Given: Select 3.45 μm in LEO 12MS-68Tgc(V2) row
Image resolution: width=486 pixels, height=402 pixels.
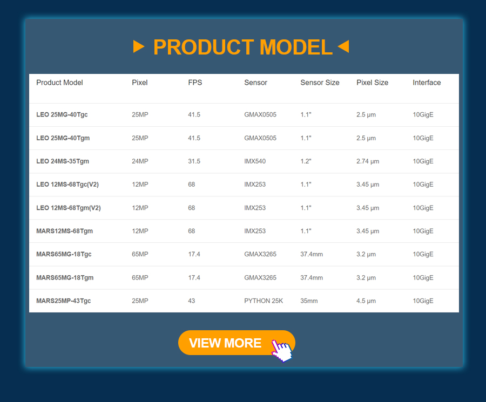Looking at the screenshot, I should [368, 185].
